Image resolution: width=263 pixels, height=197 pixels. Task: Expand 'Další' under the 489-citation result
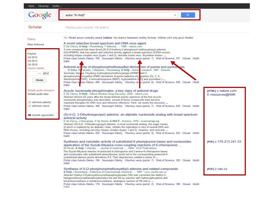pos(66,85)
